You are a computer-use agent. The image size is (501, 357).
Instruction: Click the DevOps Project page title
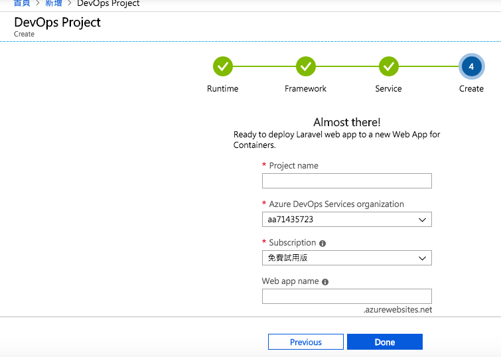pyautogui.click(x=57, y=23)
